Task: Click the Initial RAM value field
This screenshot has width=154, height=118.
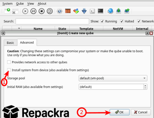Action: 111,87
